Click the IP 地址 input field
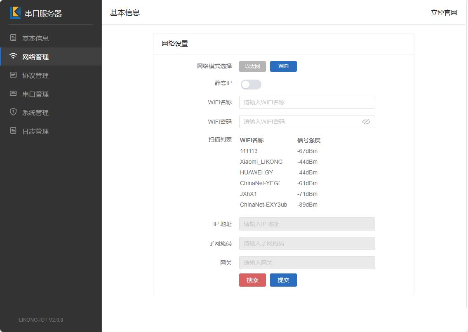The height and width of the screenshot is (332, 468). point(307,224)
